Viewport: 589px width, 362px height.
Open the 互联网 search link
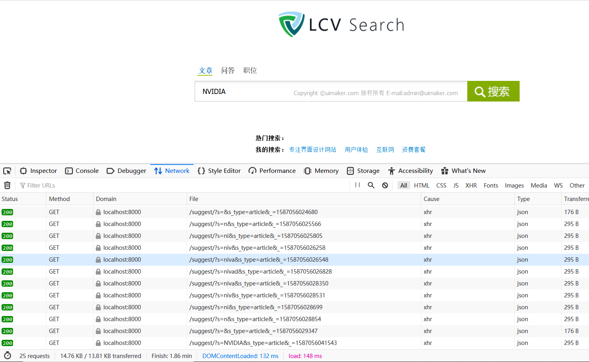point(385,149)
